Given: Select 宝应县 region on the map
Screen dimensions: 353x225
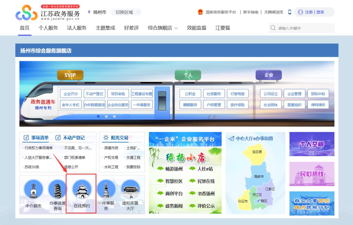Looking at the screenshot, I should (257, 152).
